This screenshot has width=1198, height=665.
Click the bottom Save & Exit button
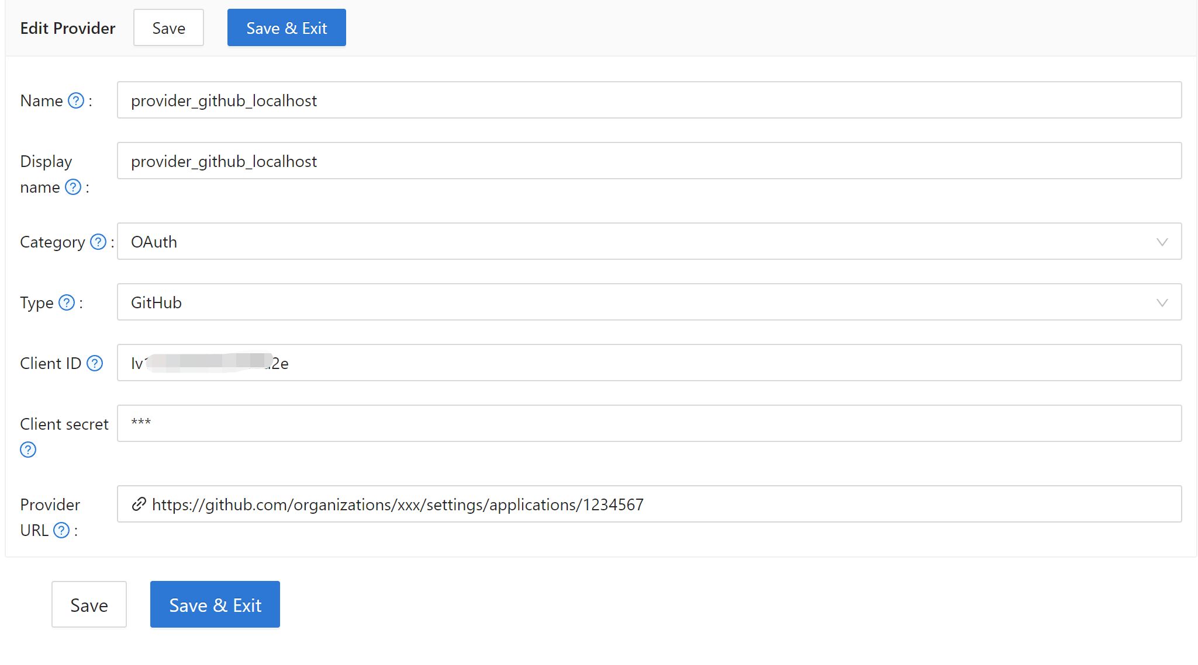click(215, 604)
